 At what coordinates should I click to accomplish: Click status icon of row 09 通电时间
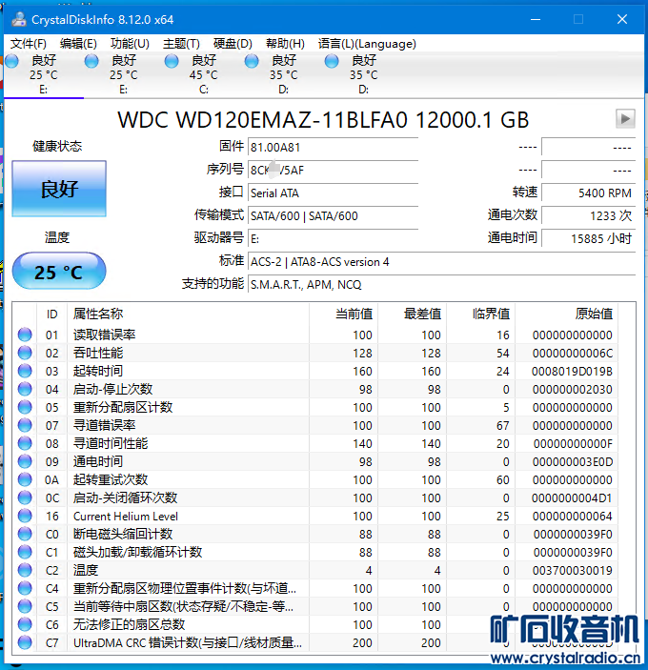[25, 461]
